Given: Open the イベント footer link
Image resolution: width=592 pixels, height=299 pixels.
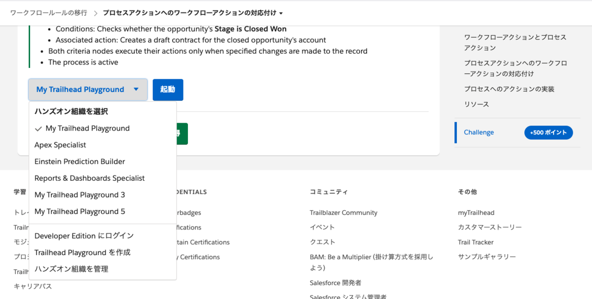Looking at the screenshot, I should point(322,228).
